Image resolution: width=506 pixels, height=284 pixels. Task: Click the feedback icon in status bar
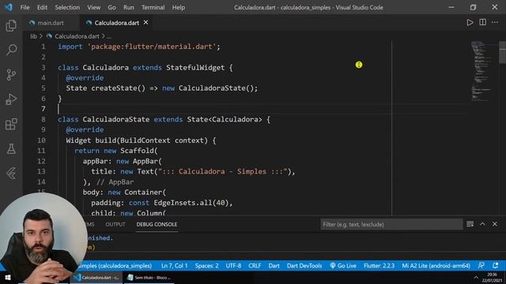pos(481,266)
